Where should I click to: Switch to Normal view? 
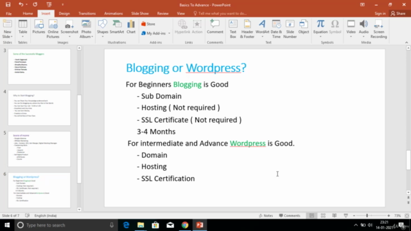point(311,216)
